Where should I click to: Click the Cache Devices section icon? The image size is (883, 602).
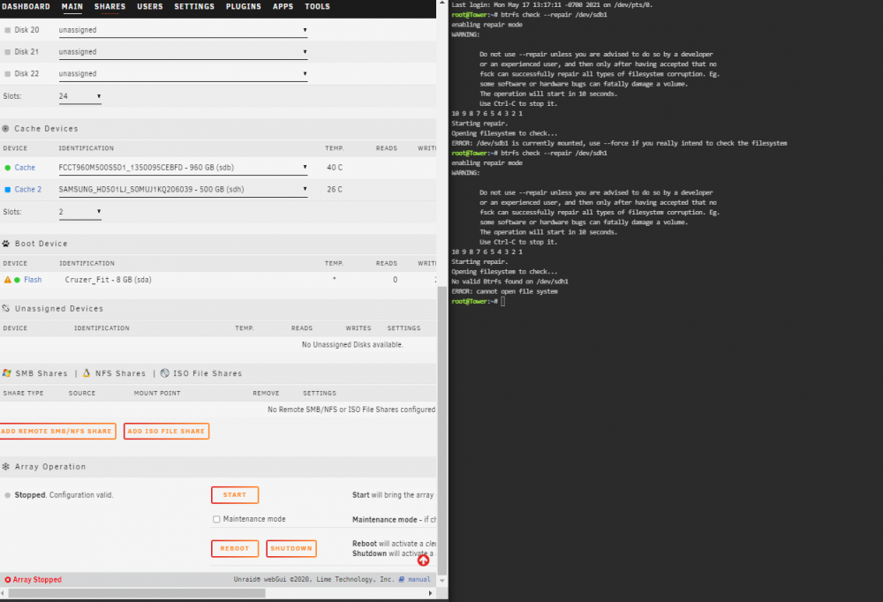(x=5, y=128)
